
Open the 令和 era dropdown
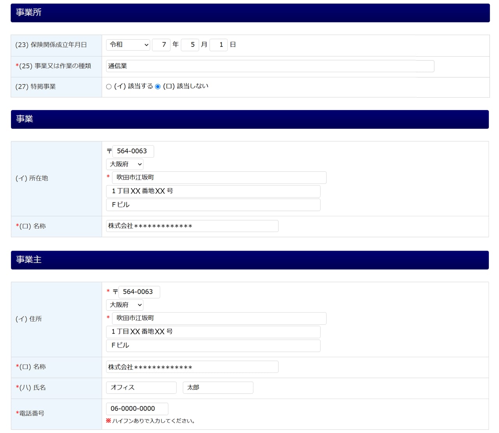pos(128,45)
